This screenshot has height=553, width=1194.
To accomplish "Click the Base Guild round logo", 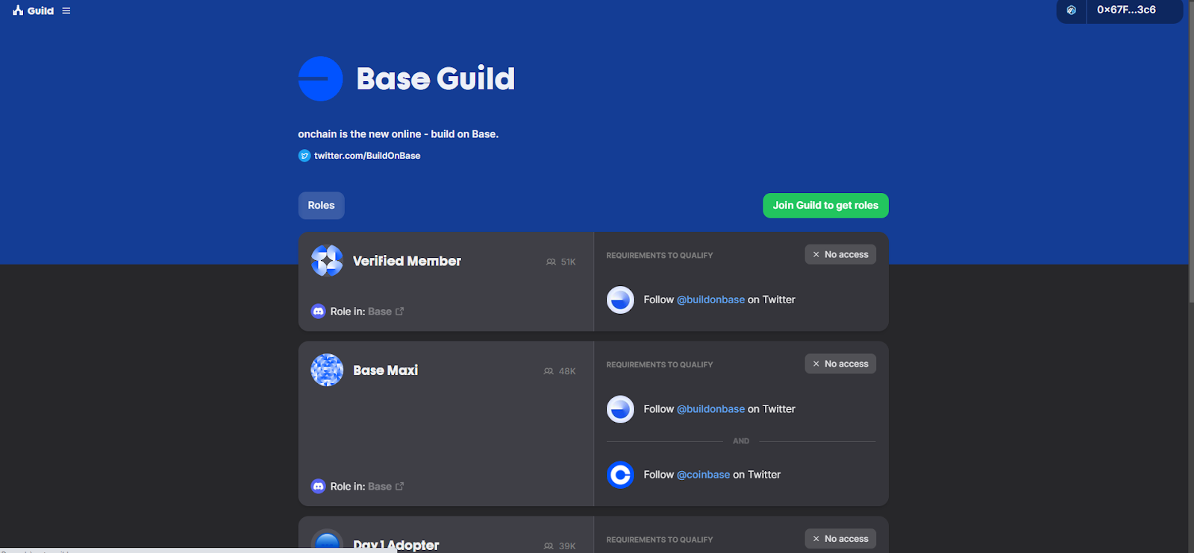I will click(320, 79).
